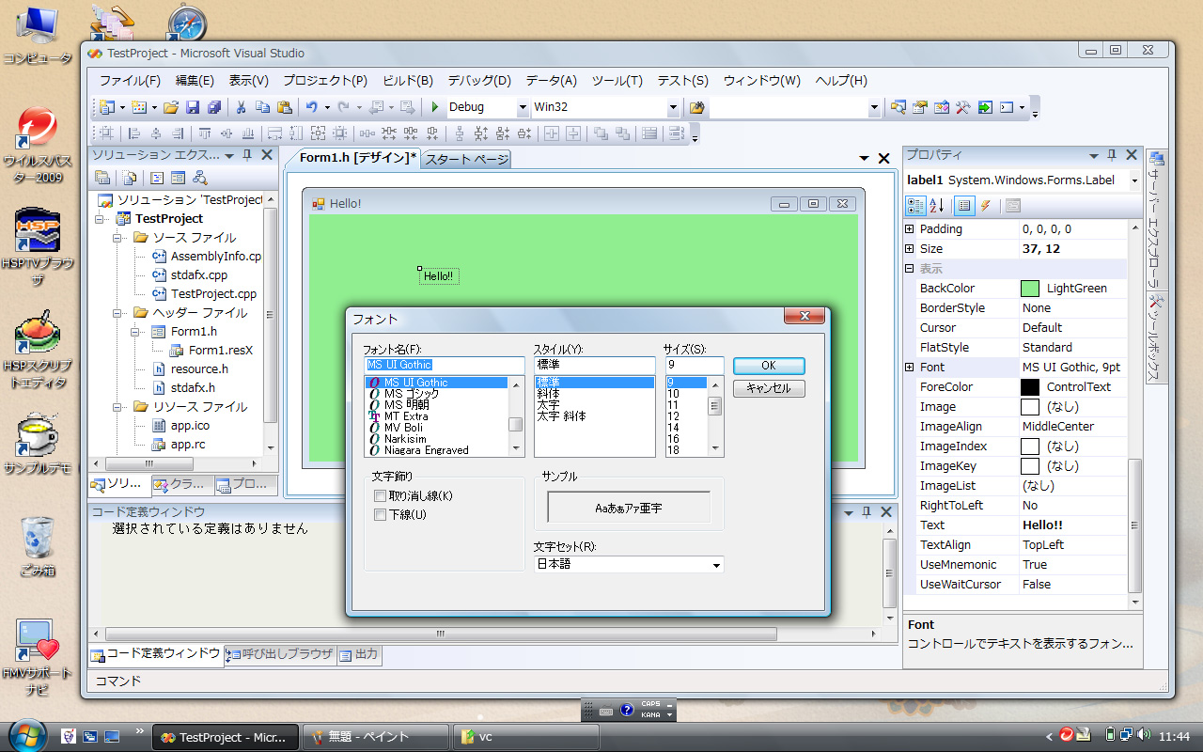
Task: Select 太字 斜体 style in the list
Action: pos(561,416)
